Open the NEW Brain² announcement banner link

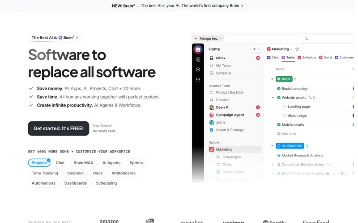pyautogui.click(x=177, y=6)
